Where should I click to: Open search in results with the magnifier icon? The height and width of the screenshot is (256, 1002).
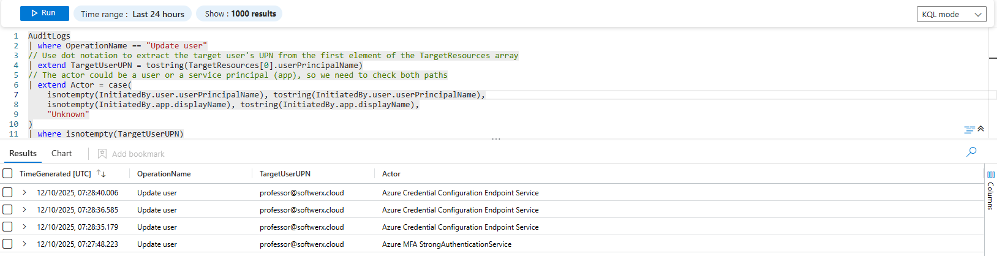tap(971, 152)
